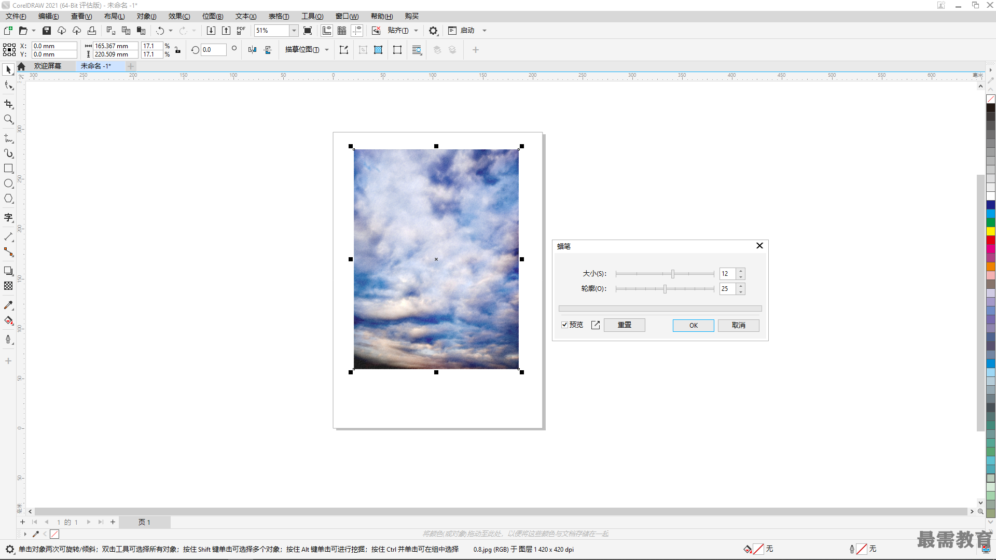Click the Import icon

211,31
